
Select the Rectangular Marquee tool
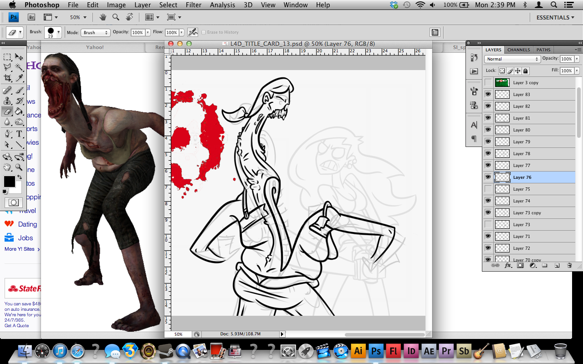[7, 57]
